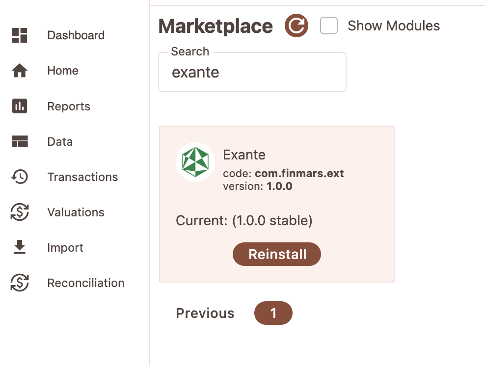Click the Exante package title
The height and width of the screenshot is (366, 485).
click(244, 155)
